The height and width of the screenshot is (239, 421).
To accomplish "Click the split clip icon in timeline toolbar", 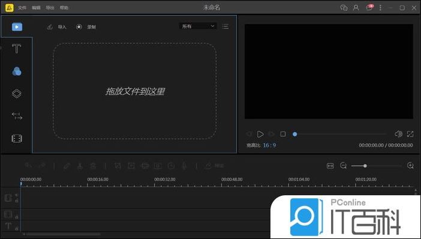I will click(x=80, y=166).
